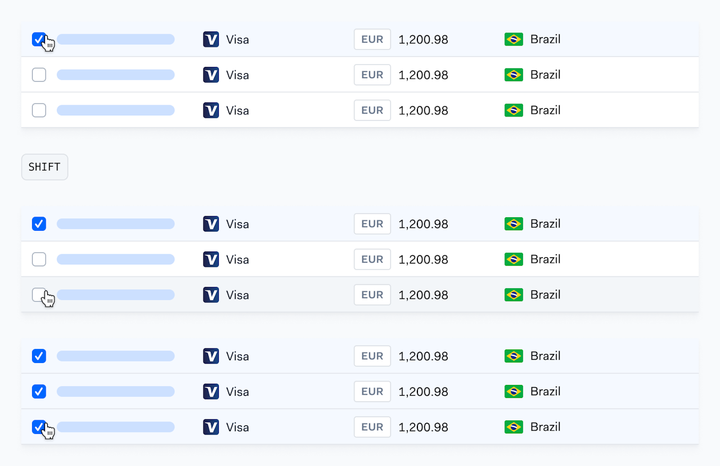Check the hovered third row box in the middle table
The width and height of the screenshot is (720, 466).
pyautogui.click(x=39, y=295)
